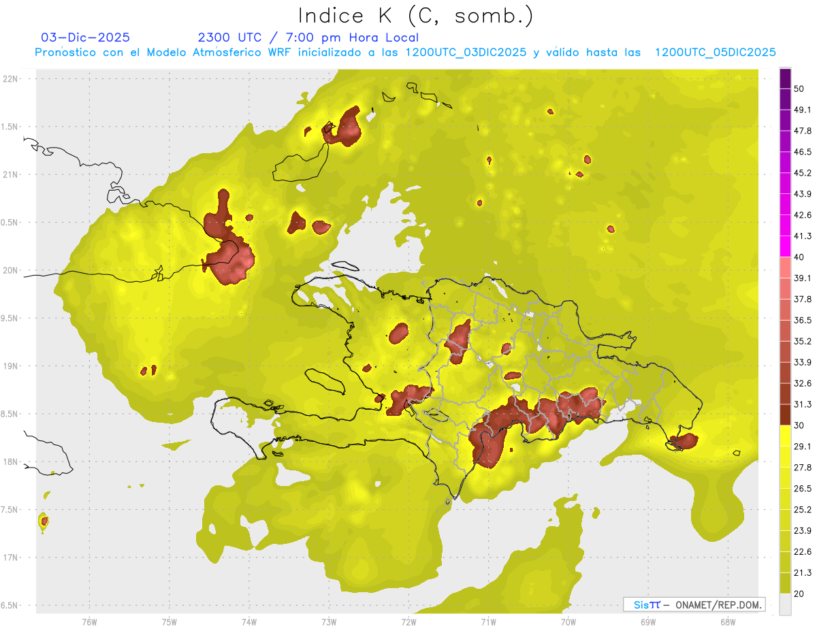Click the latitude axis label '22N'
Image resolution: width=817 pixels, height=631 pixels.
(x=10, y=78)
